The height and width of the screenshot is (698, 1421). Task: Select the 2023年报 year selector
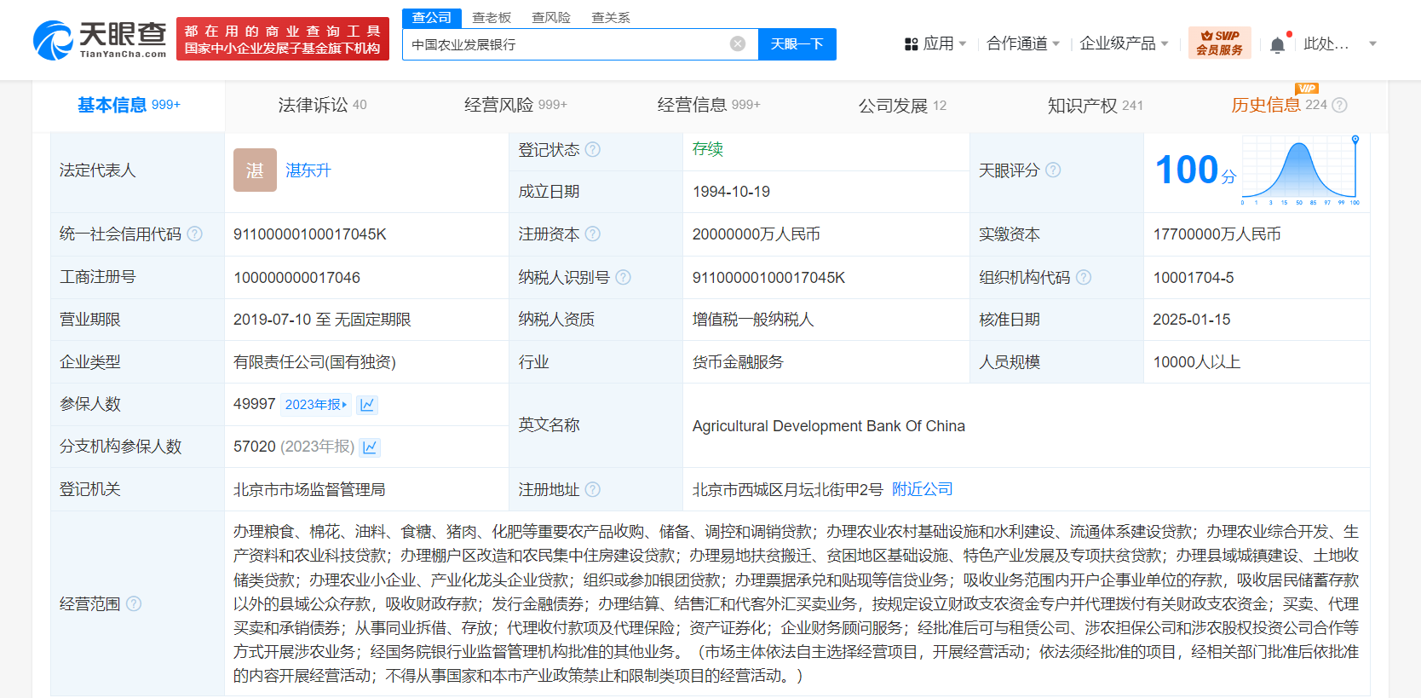point(315,405)
